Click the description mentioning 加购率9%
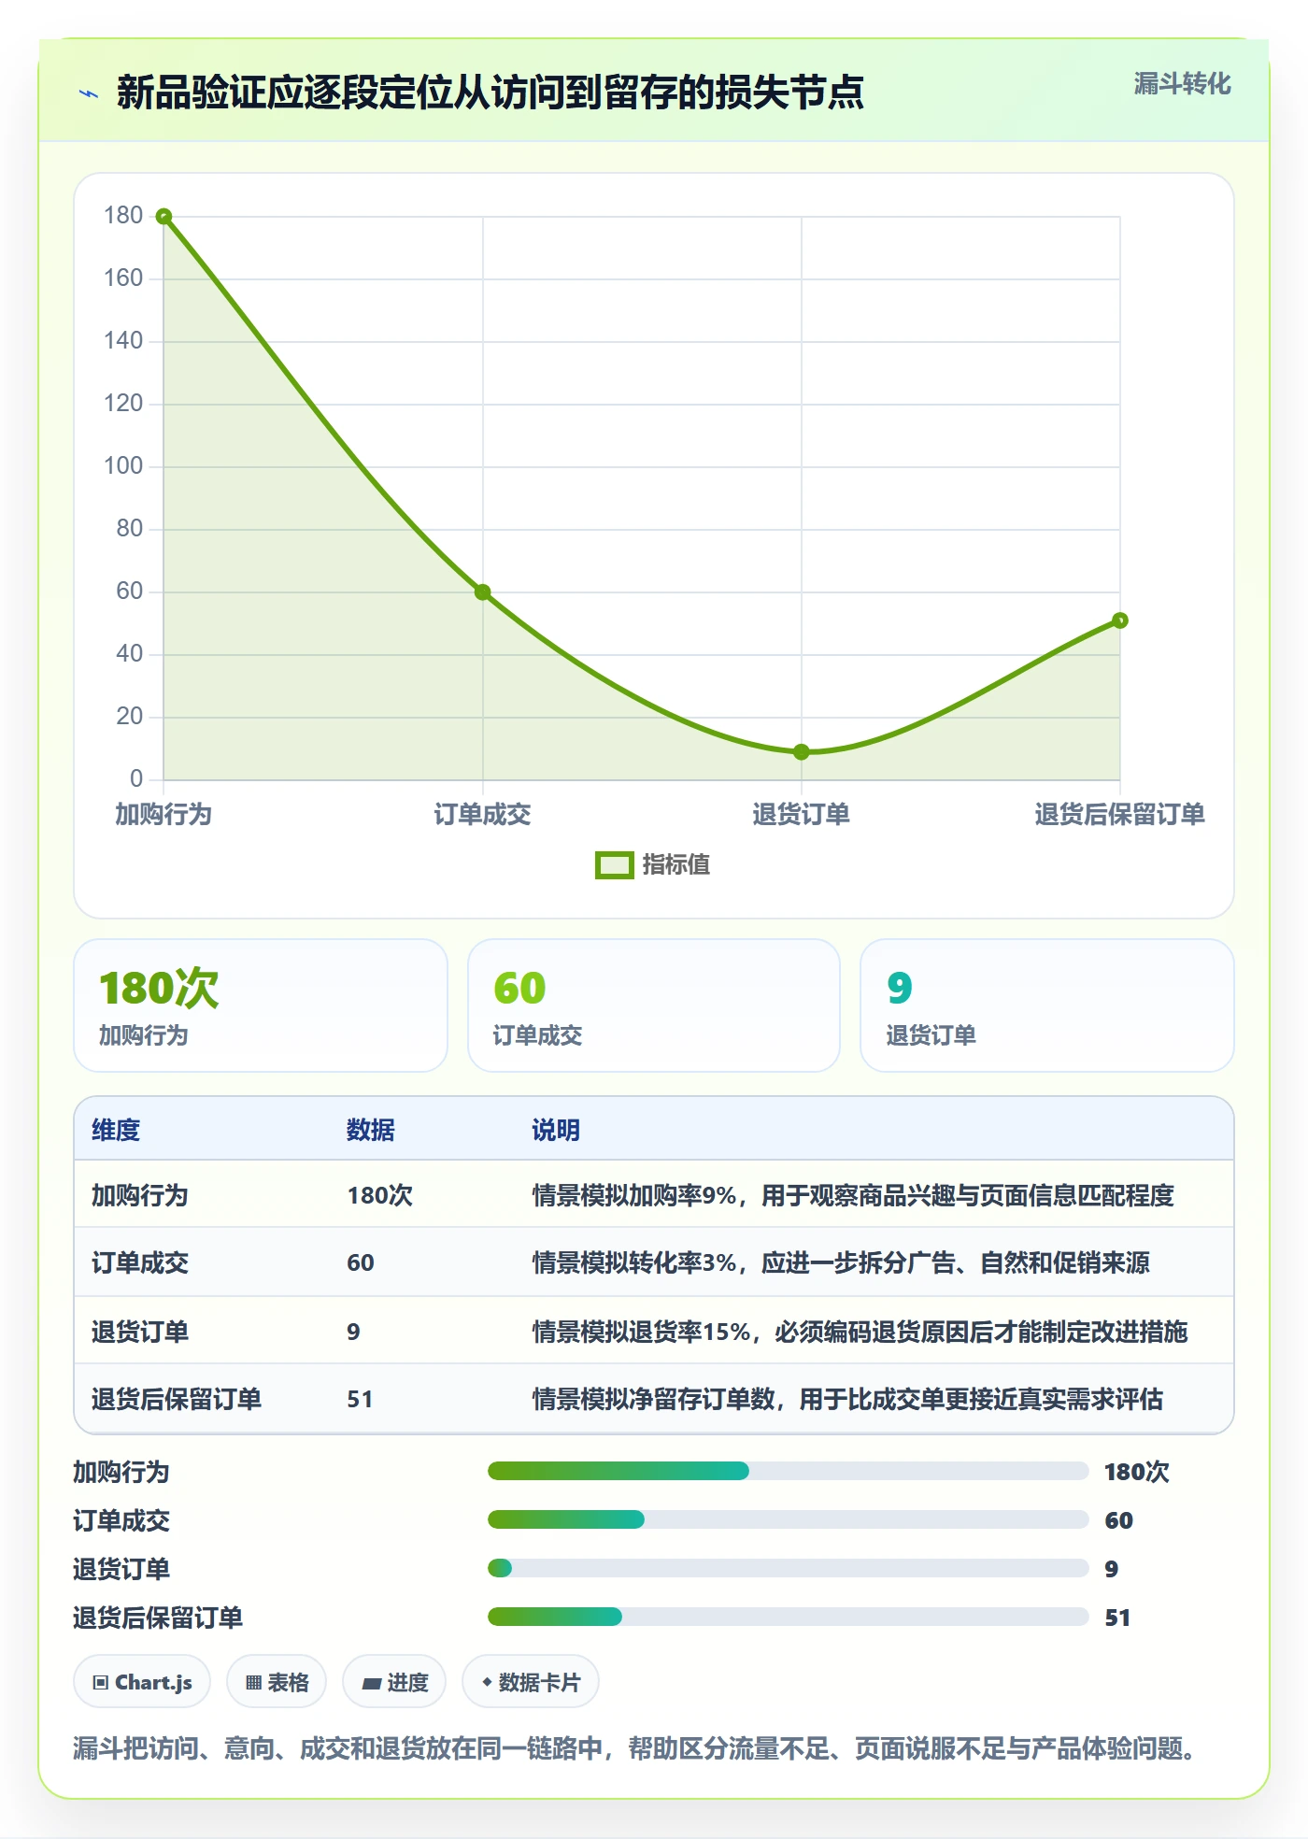Image resolution: width=1308 pixels, height=1839 pixels. [x=853, y=1196]
